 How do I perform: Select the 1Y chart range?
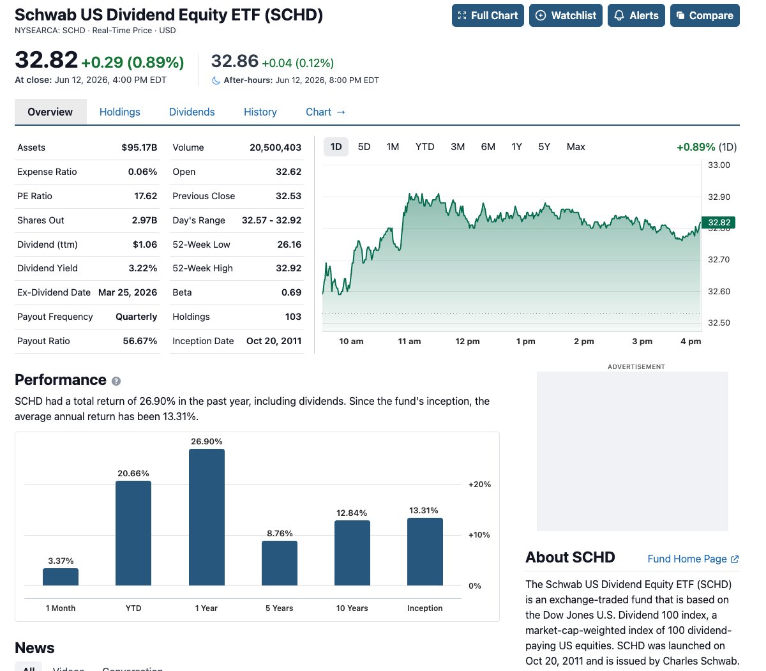tap(517, 147)
